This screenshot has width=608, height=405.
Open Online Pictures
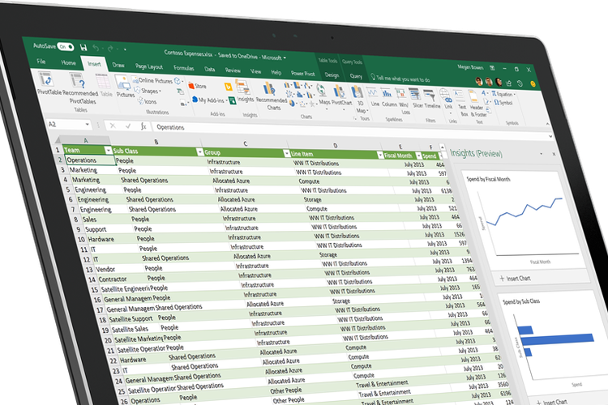click(152, 80)
